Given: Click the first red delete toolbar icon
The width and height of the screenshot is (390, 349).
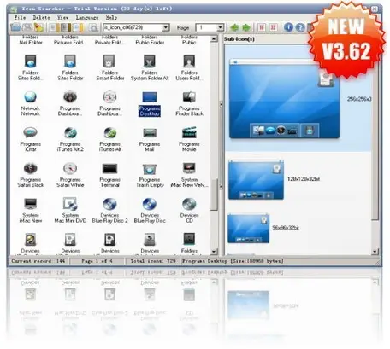Looking at the screenshot, I should [x=262, y=27].
